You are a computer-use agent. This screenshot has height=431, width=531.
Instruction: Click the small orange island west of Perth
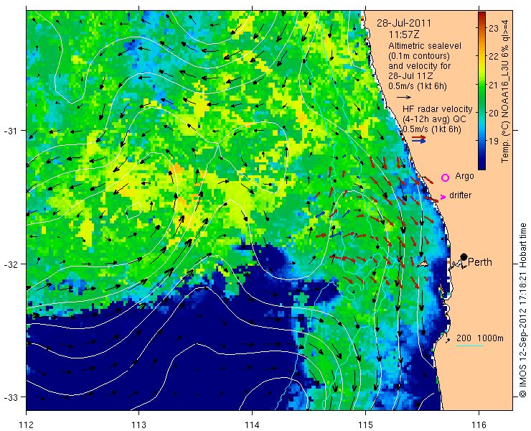[x=423, y=264]
